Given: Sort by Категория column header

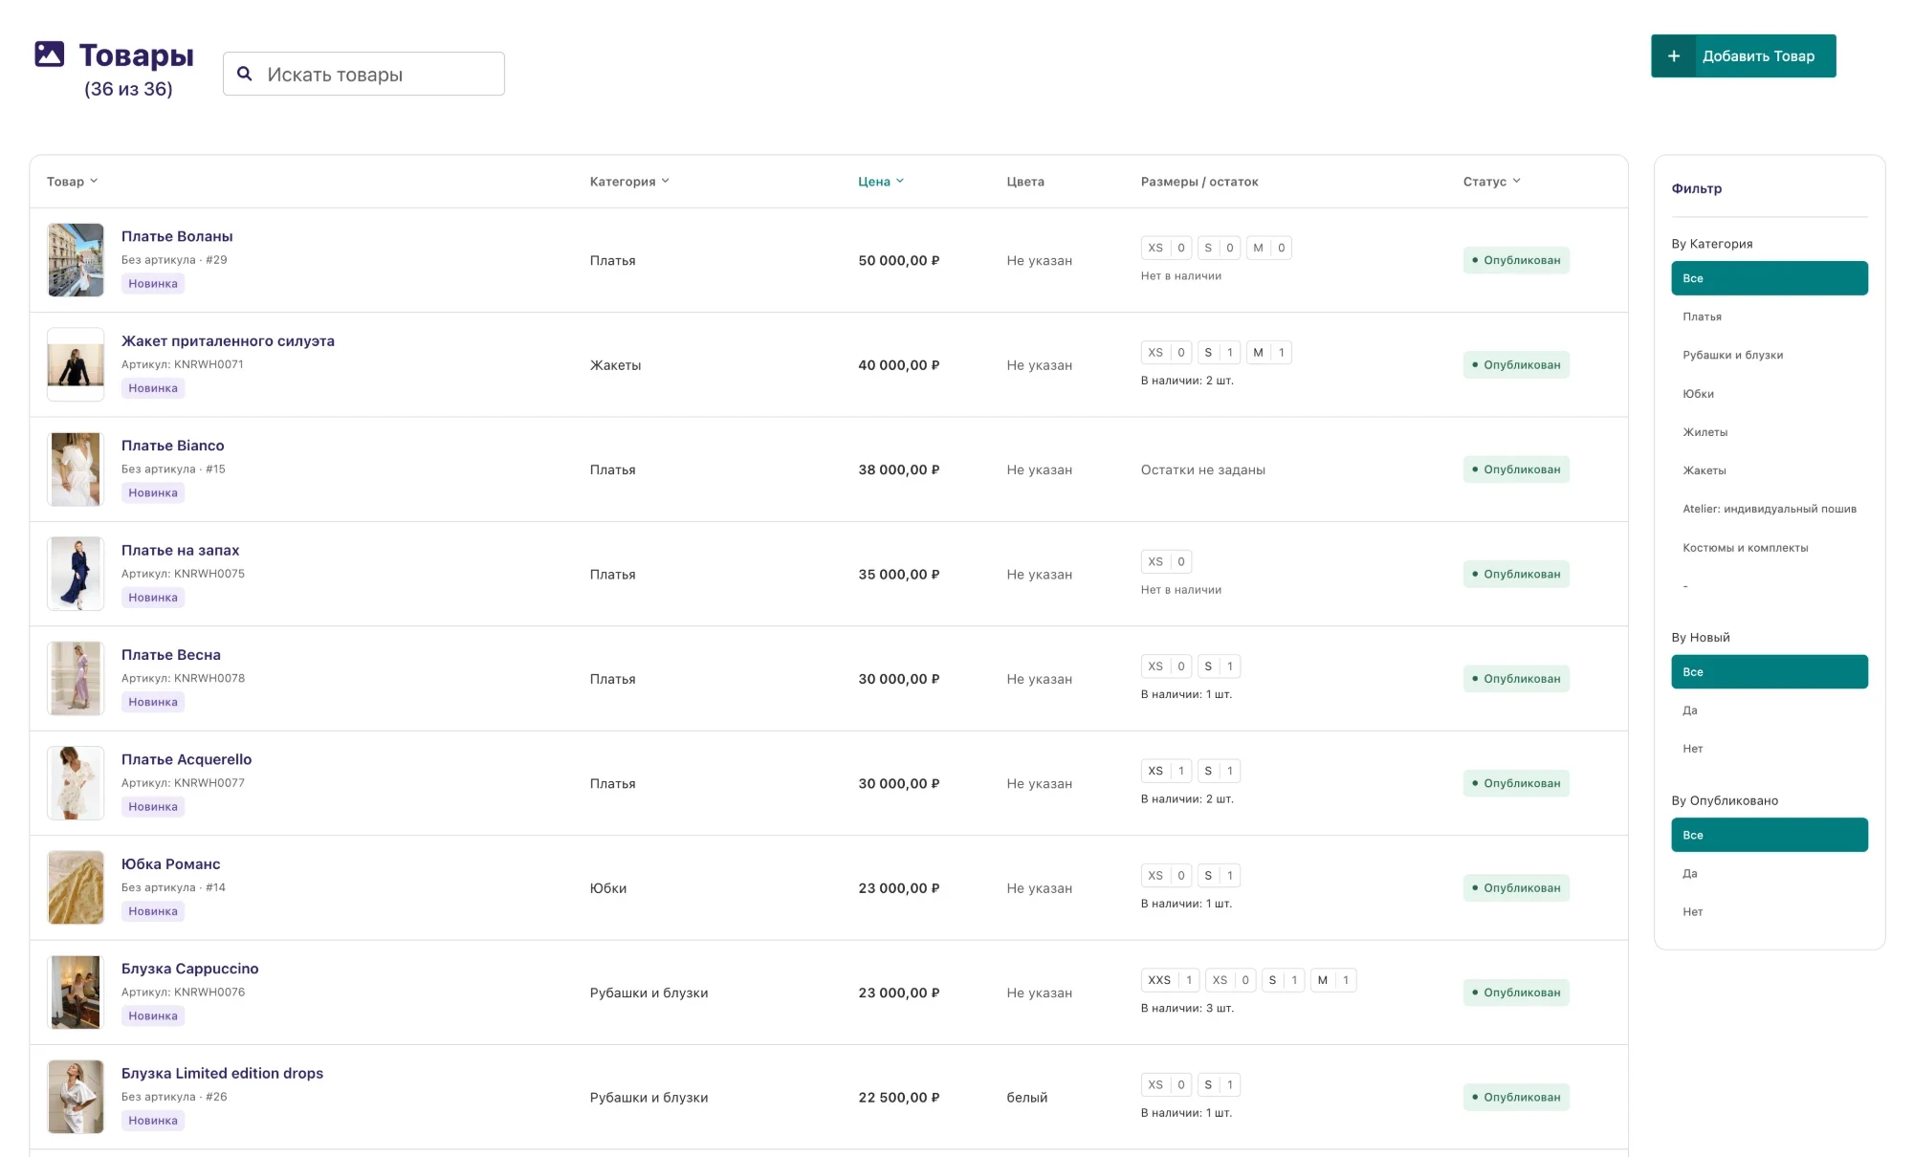Looking at the screenshot, I should tap(629, 182).
